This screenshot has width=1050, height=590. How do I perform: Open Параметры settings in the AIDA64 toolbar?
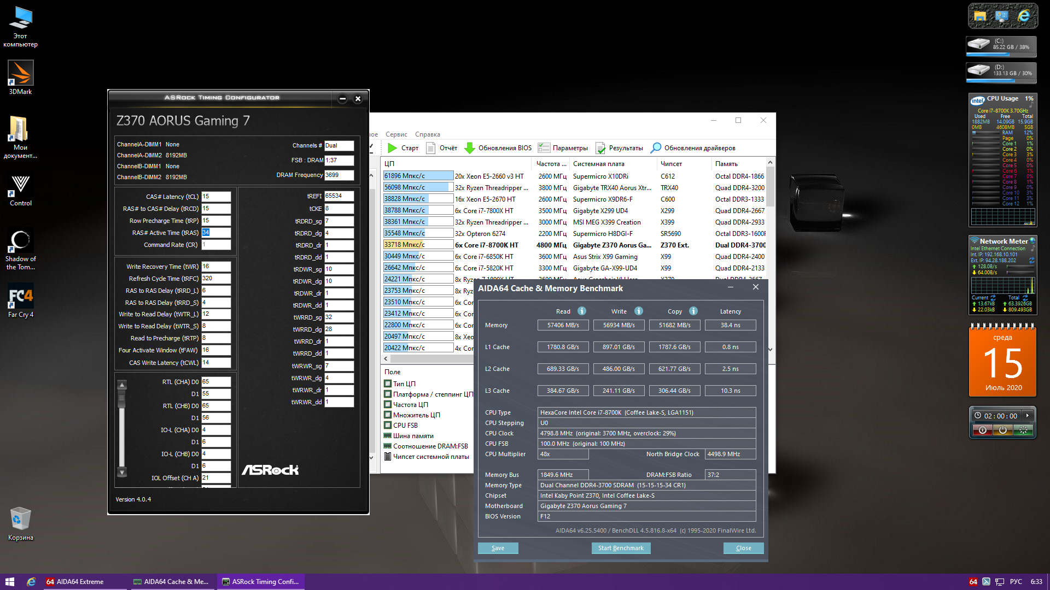coord(544,148)
